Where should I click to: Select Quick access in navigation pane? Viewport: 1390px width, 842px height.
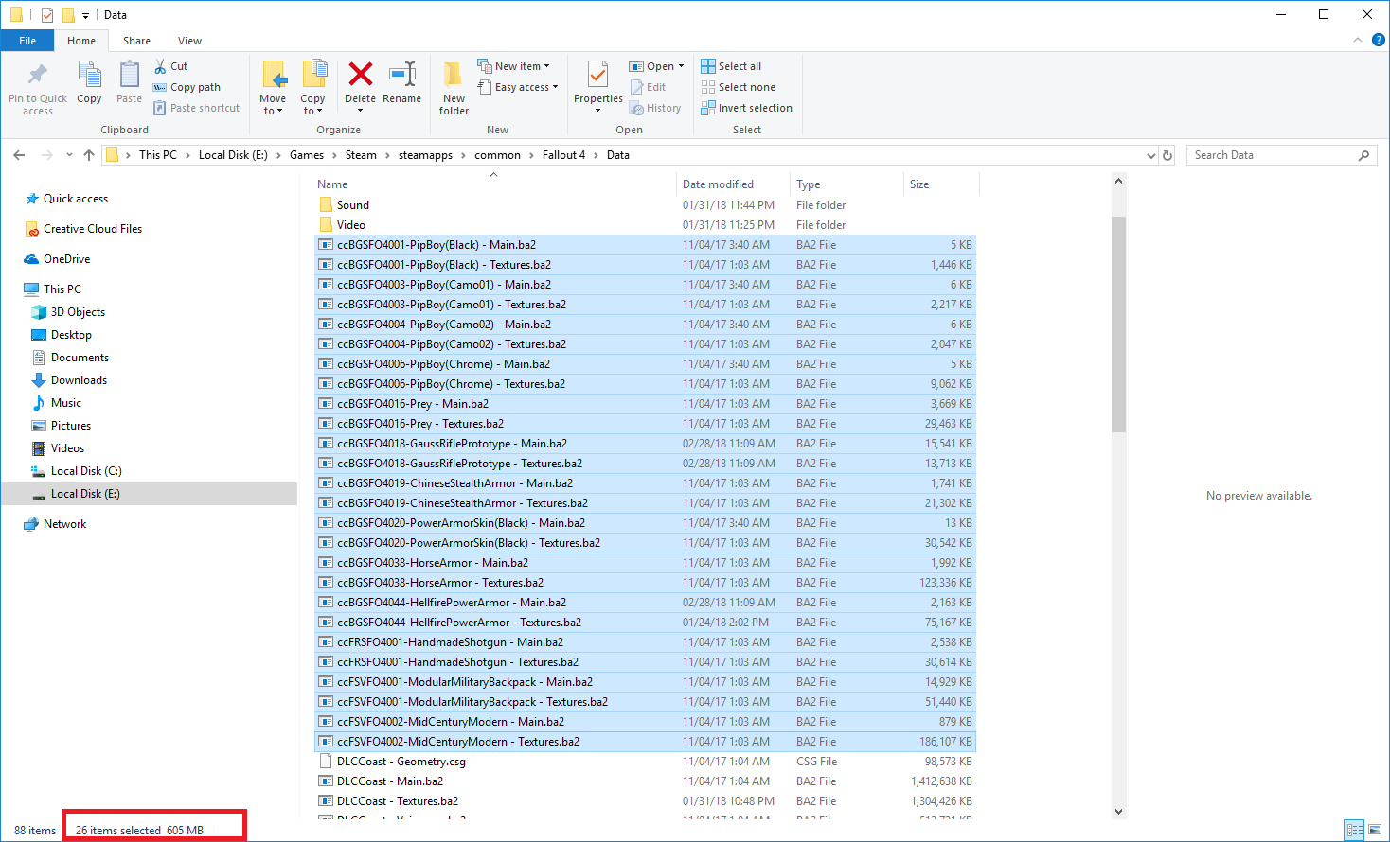[76, 199]
